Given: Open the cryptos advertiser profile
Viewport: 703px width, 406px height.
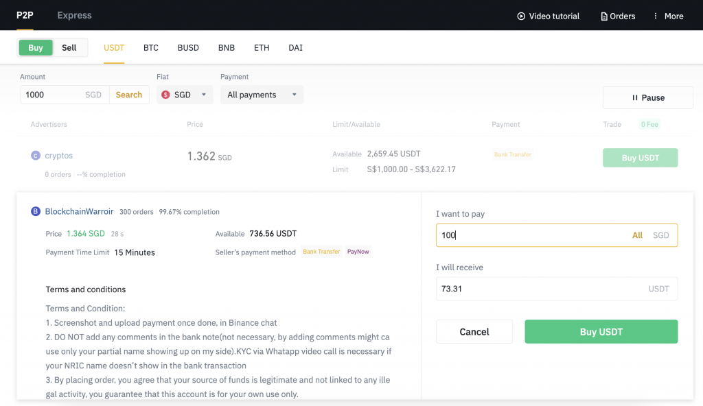Looking at the screenshot, I should click(x=59, y=156).
